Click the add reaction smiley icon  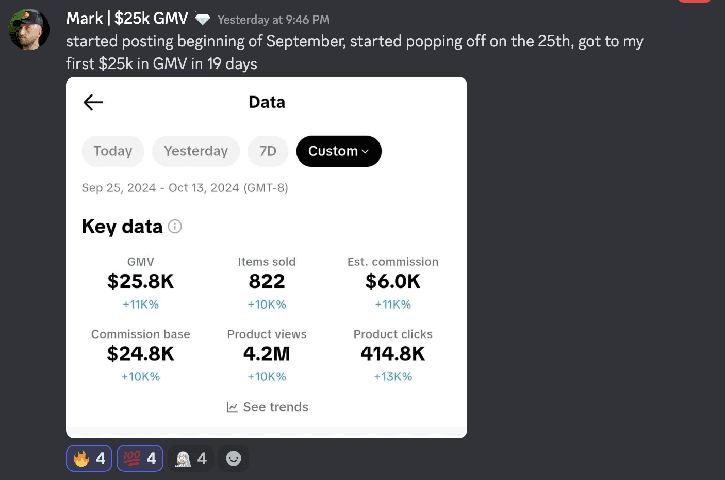click(234, 458)
